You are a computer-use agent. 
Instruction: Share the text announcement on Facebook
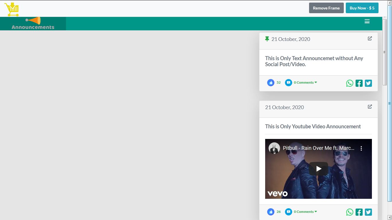tap(359, 83)
